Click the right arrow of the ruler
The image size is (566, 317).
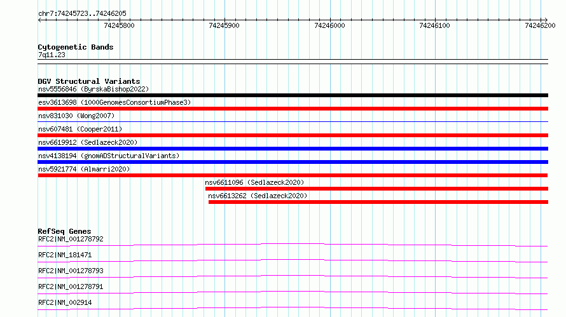(x=546, y=20)
